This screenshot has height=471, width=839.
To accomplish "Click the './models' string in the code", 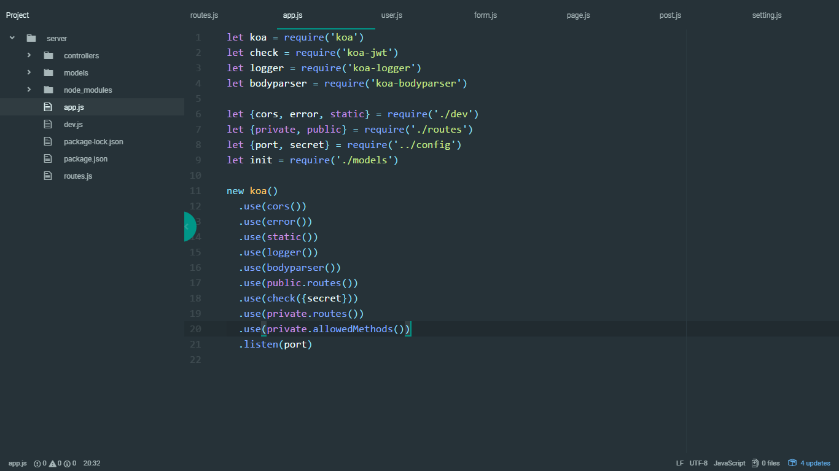I will (x=365, y=160).
